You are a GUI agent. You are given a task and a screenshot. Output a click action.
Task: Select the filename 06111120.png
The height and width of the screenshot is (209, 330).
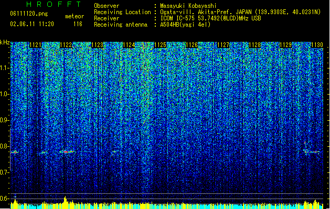coord(29,14)
